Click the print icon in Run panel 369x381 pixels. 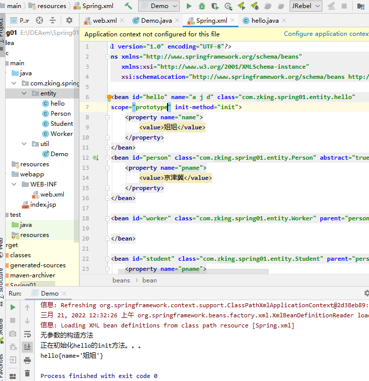[x=27, y=360]
